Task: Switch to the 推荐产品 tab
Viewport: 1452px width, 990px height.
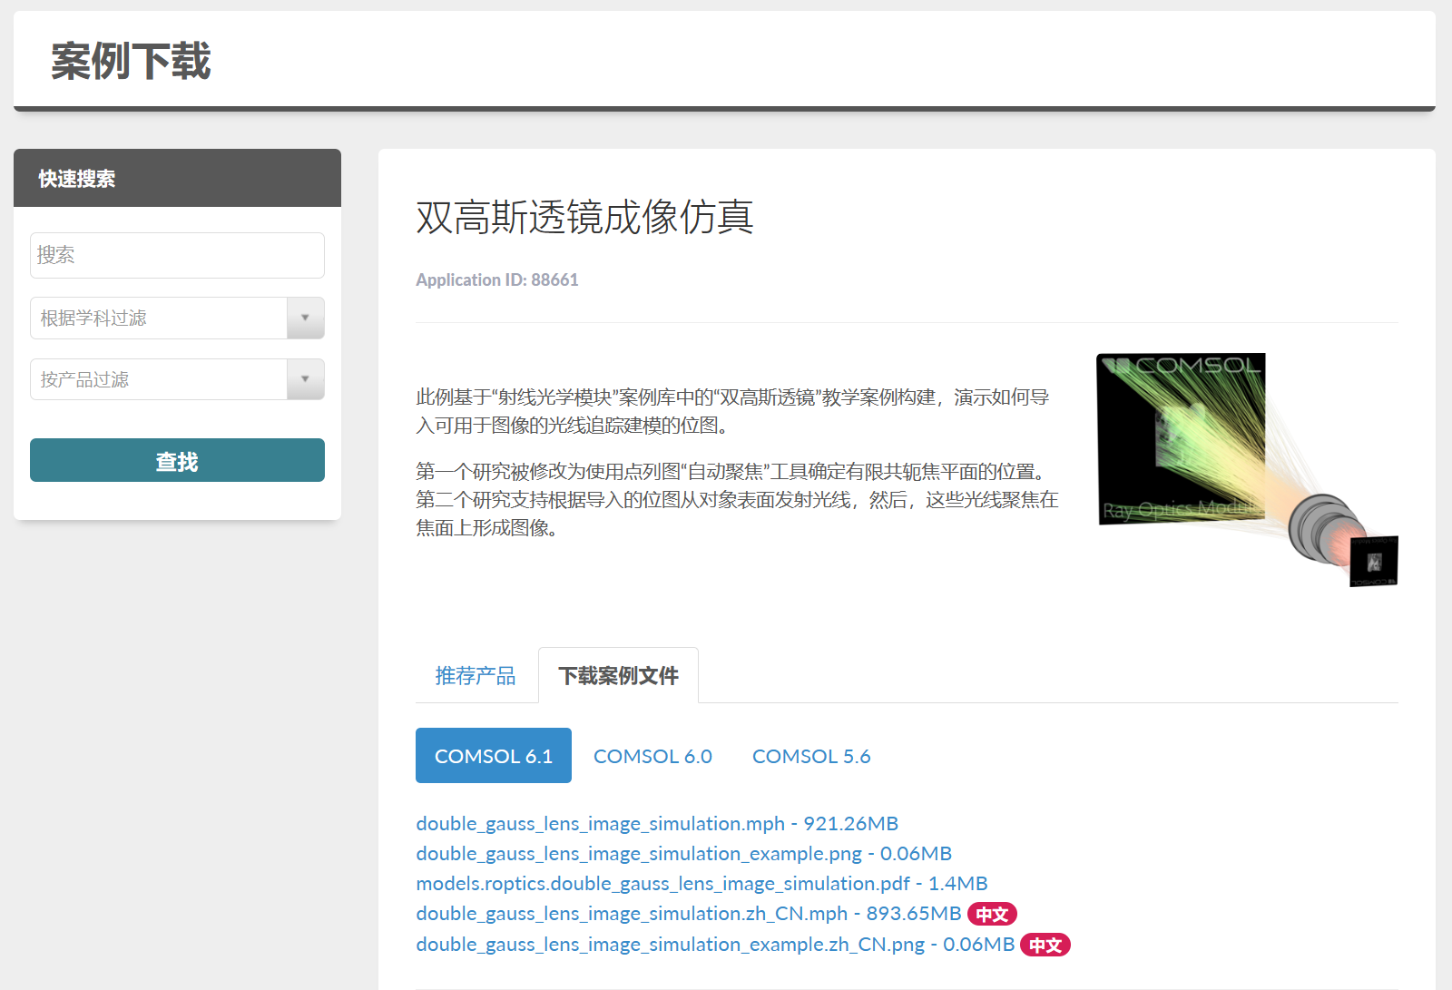Action: point(476,676)
